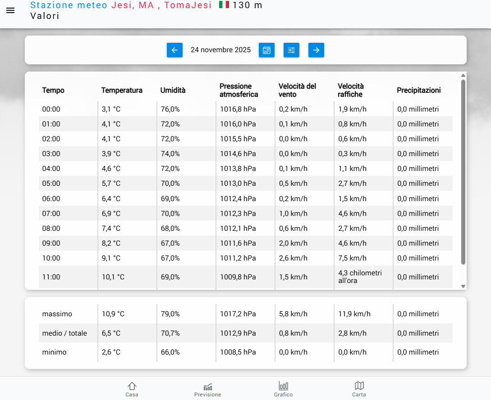Click the table's vertical scrollbar thumb
The height and width of the screenshot is (400, 491).
463,171
